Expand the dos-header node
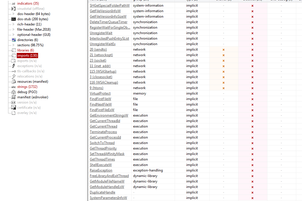Image resolution: width=302 pixels, height=201 pixels. point(14,14)
